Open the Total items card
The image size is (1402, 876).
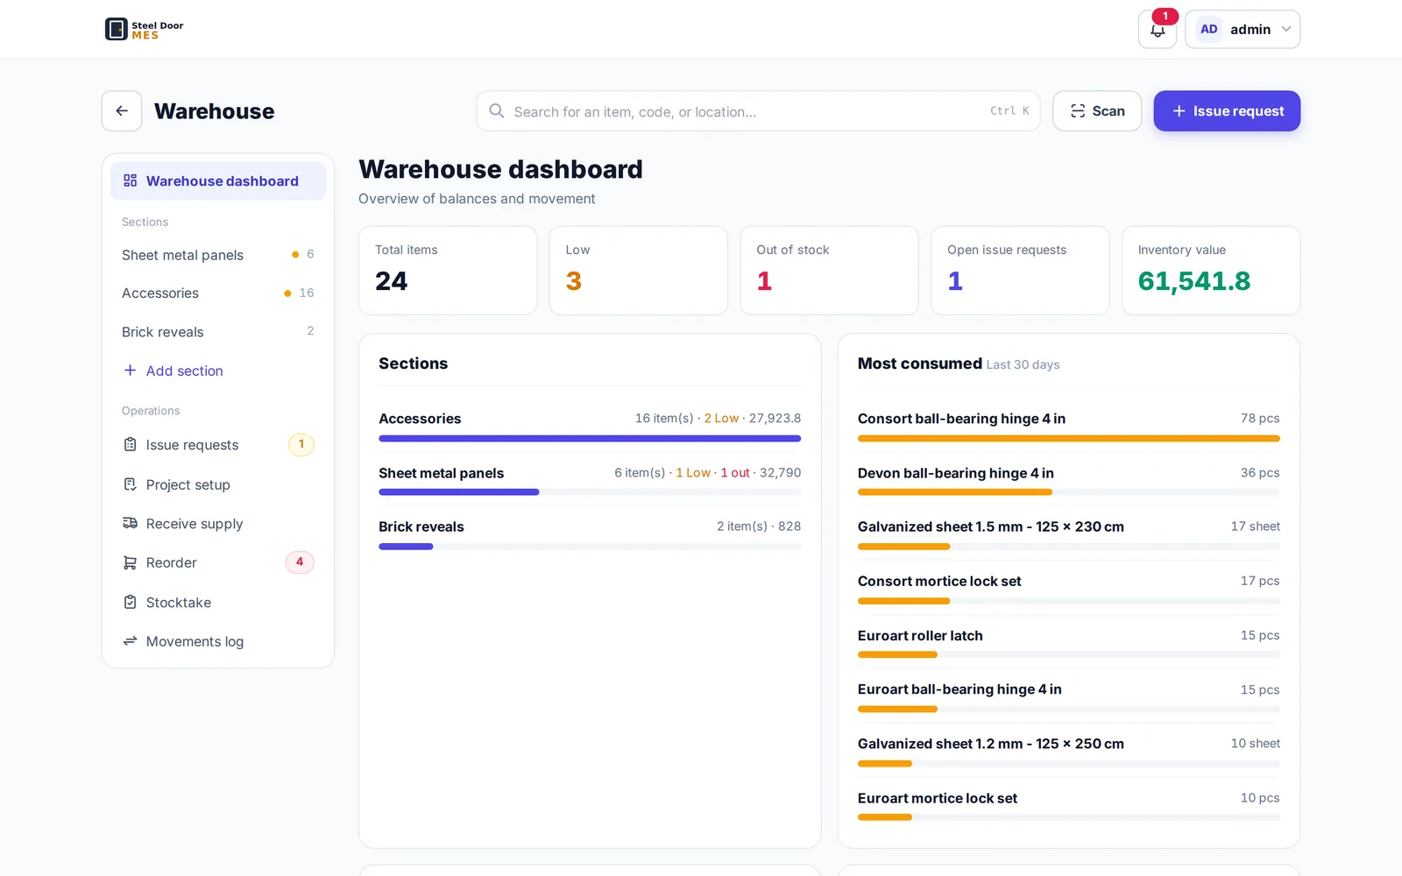coord(448,271)
